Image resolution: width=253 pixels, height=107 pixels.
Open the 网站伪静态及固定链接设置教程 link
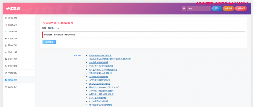110,59
